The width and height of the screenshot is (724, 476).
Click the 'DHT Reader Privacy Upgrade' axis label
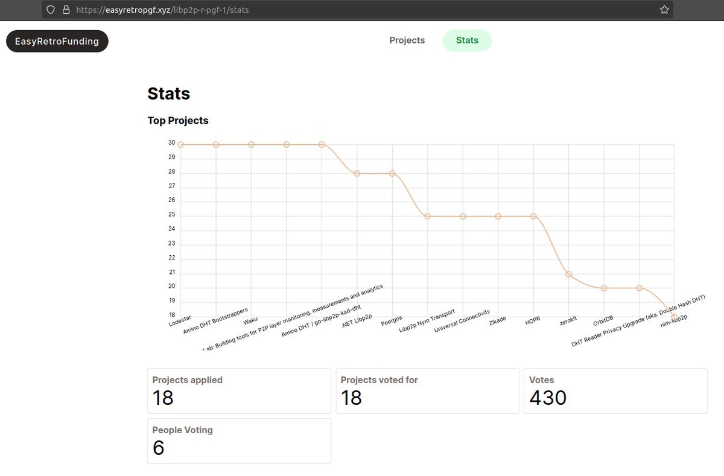(639, 321)
